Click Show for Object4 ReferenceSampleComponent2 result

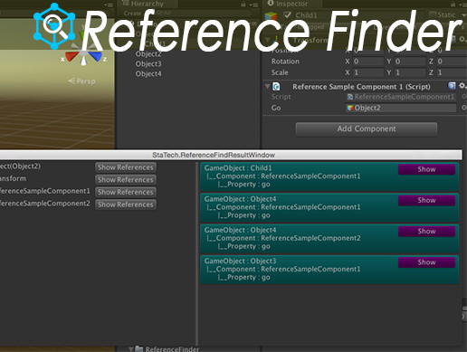pyautogui.click(x=426, y=232)
